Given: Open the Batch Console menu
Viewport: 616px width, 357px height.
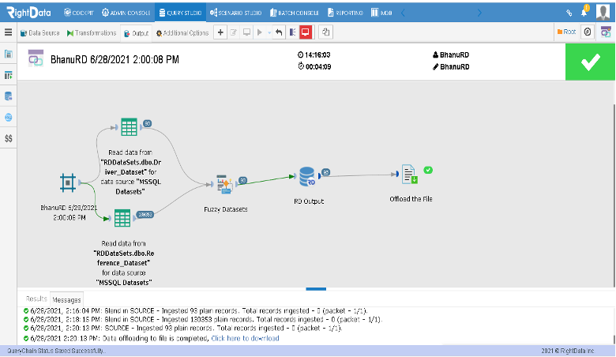Looking at the screenshot, I should (x=295, y=13).
